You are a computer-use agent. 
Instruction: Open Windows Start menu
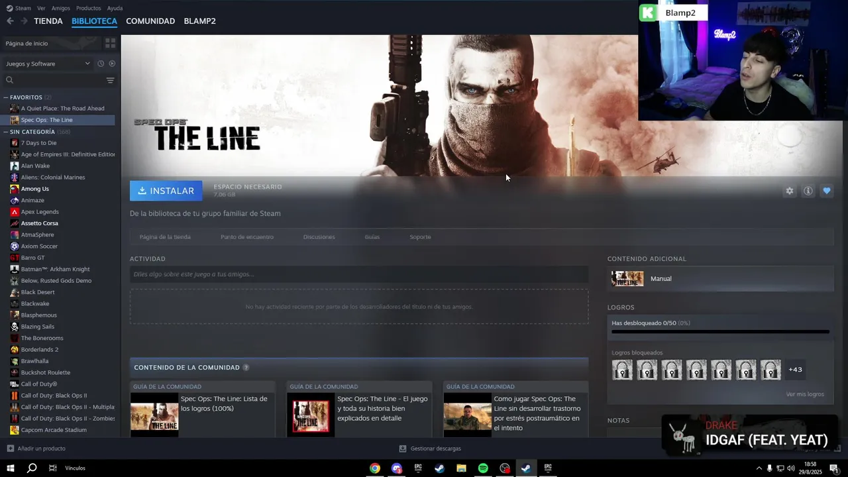click(x=11, y=468)
